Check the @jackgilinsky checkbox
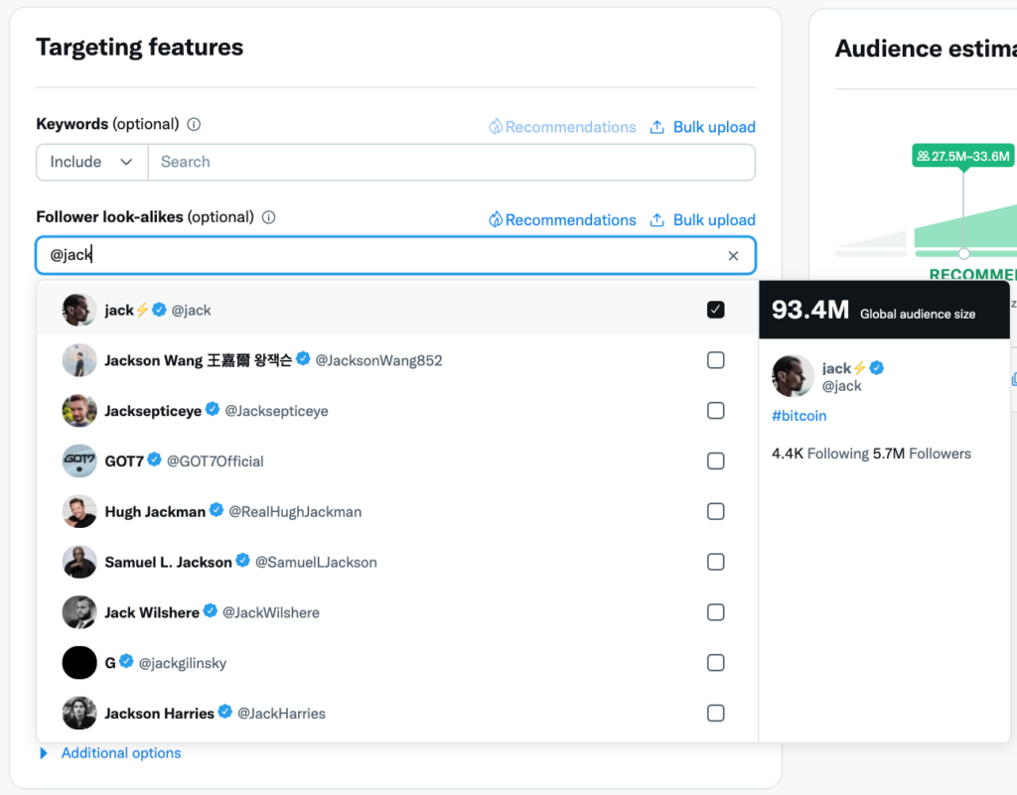1017x795 pixels. click(715, 663)
